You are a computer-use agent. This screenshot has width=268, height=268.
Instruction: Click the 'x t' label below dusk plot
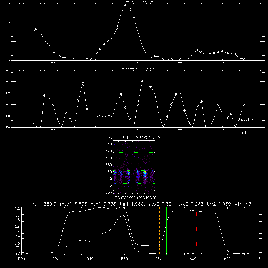[x=244, y=133]
